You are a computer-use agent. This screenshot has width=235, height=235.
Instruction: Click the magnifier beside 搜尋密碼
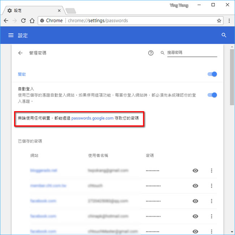(162, 53)
